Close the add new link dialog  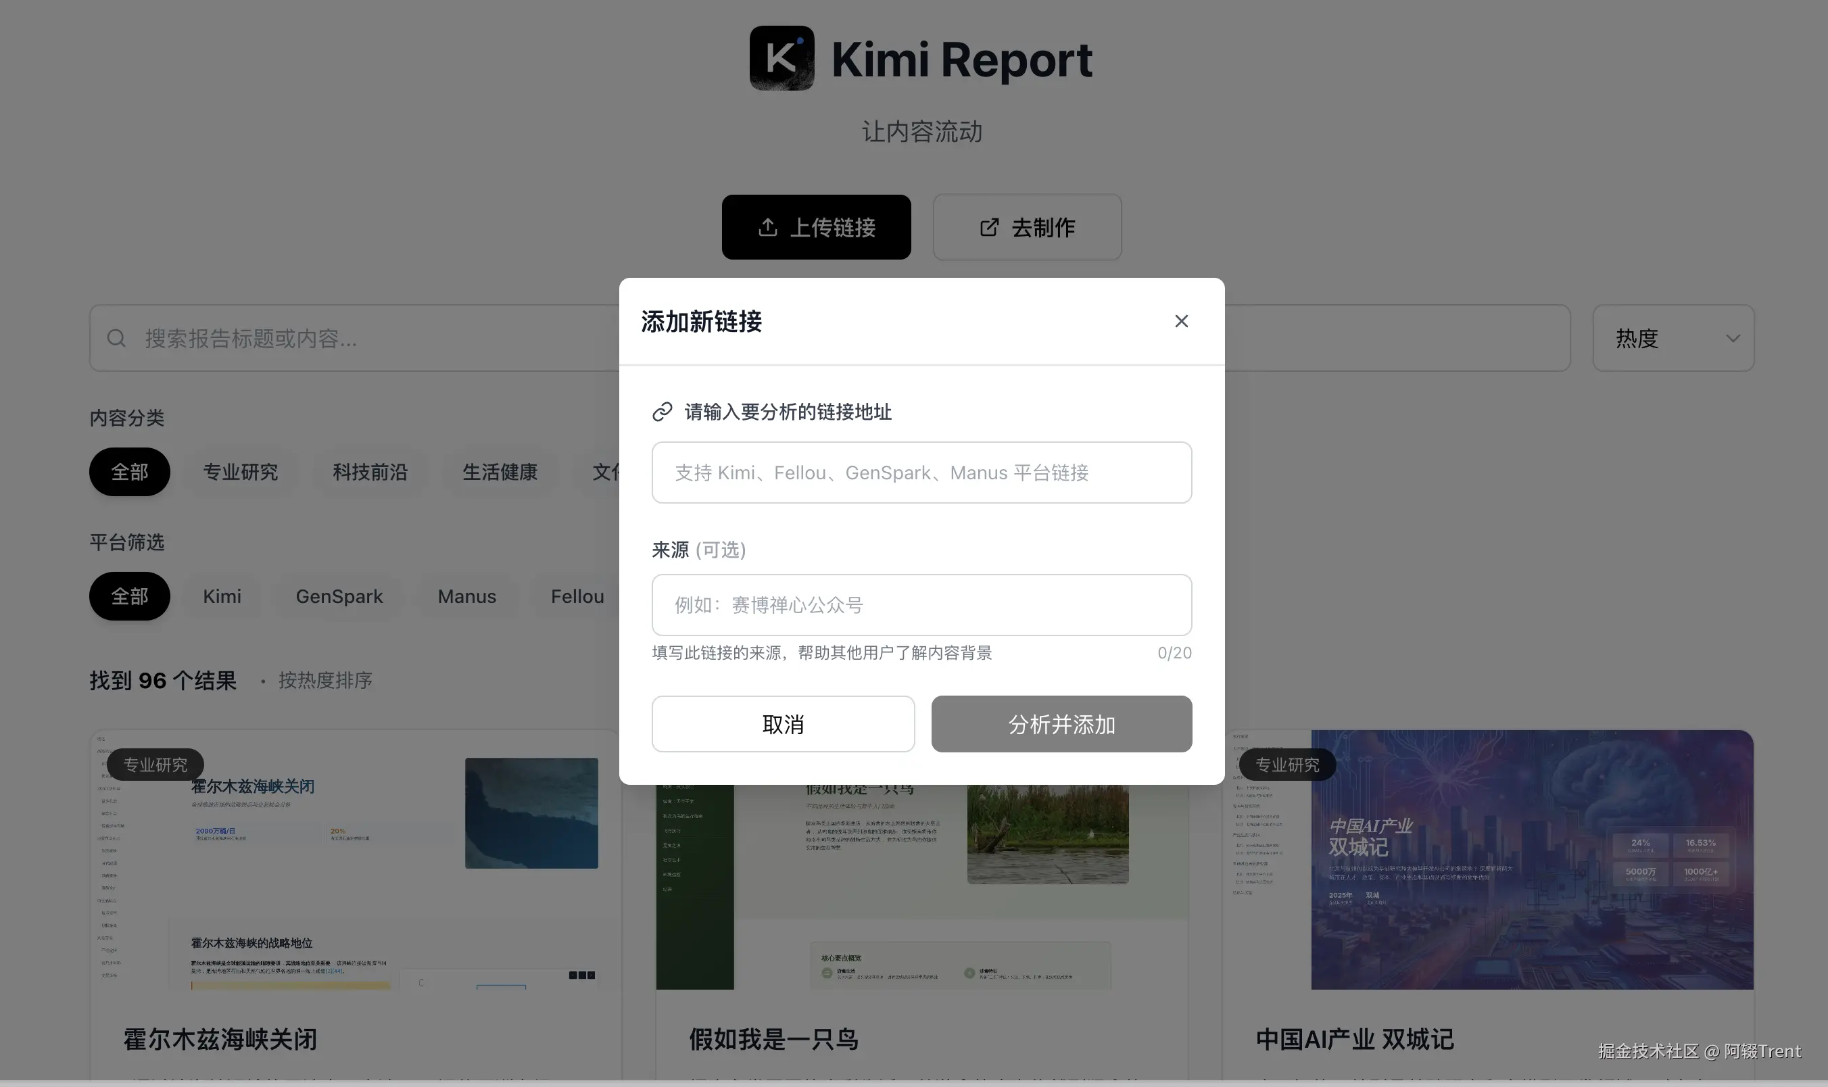tap(1180, 322)
